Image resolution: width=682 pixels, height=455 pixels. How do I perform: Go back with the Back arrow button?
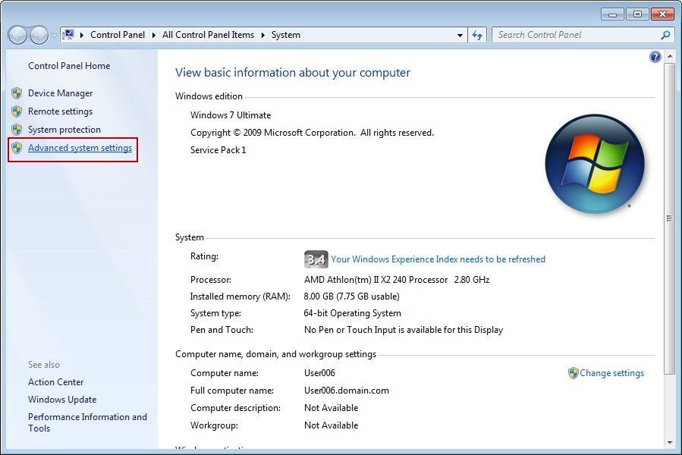coord(18,35)
